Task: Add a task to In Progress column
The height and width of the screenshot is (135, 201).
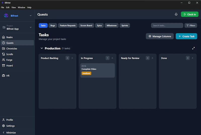Action: [112, 58]
